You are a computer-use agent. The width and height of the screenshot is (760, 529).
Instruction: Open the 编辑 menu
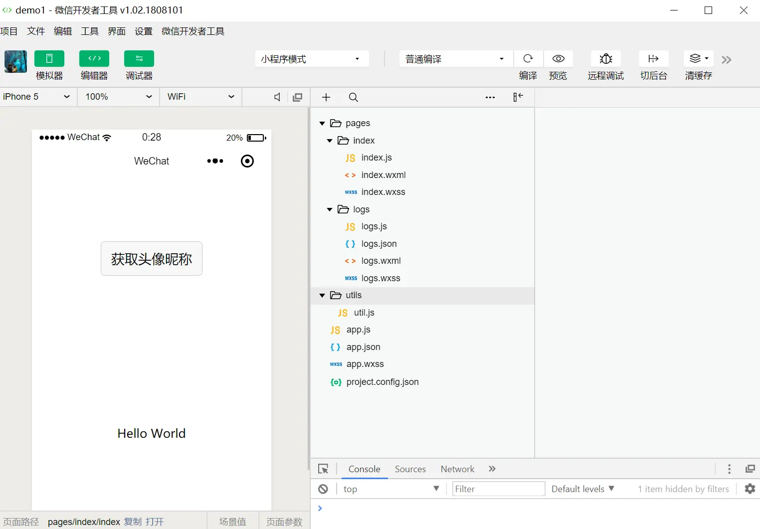(x=63, y=31)
